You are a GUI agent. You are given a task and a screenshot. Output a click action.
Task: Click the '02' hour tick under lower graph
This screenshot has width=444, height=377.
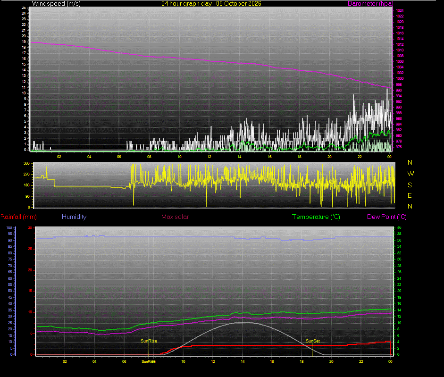click(x=65, y=361)
